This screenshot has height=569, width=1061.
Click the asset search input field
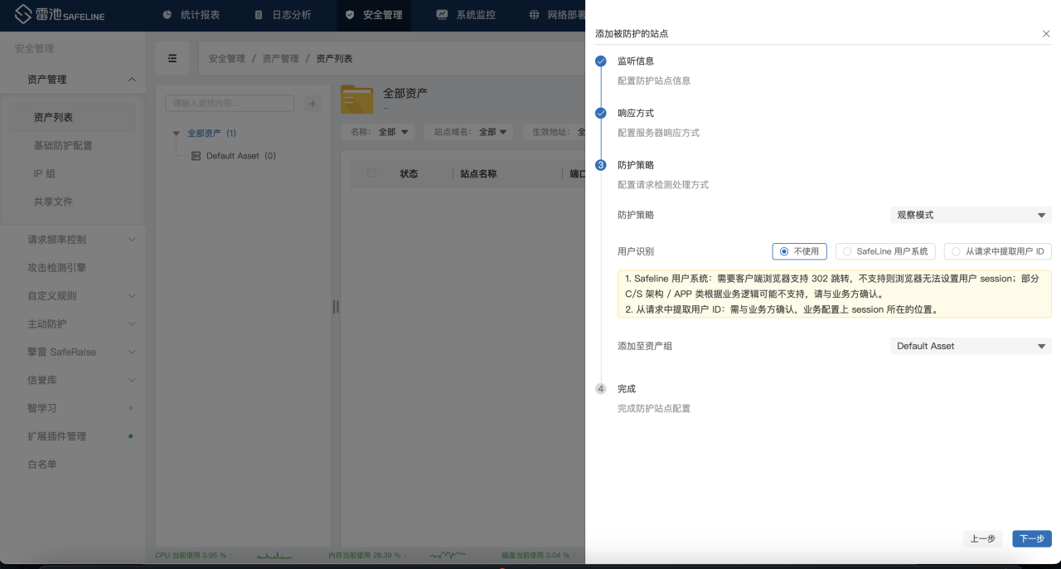(230, 104)
